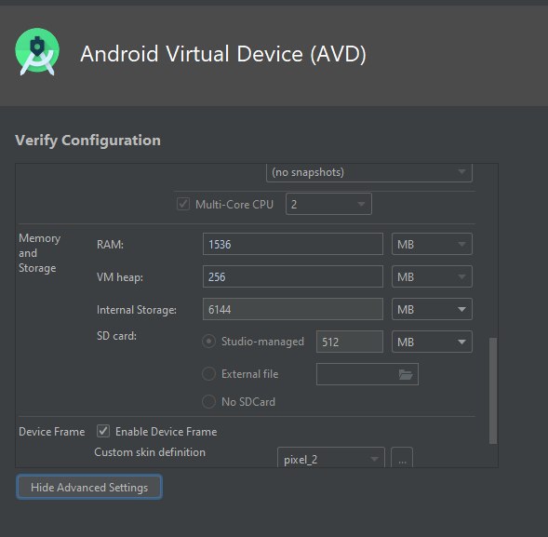This screenshot has height=537, width=548.
Task: Click the folder browse icon for External file
Action: 406,374
